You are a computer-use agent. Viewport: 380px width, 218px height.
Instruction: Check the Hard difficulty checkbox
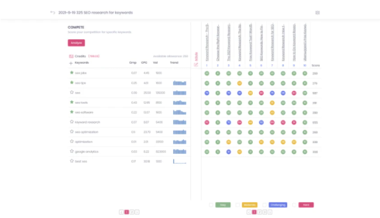(x=294, y=205)
